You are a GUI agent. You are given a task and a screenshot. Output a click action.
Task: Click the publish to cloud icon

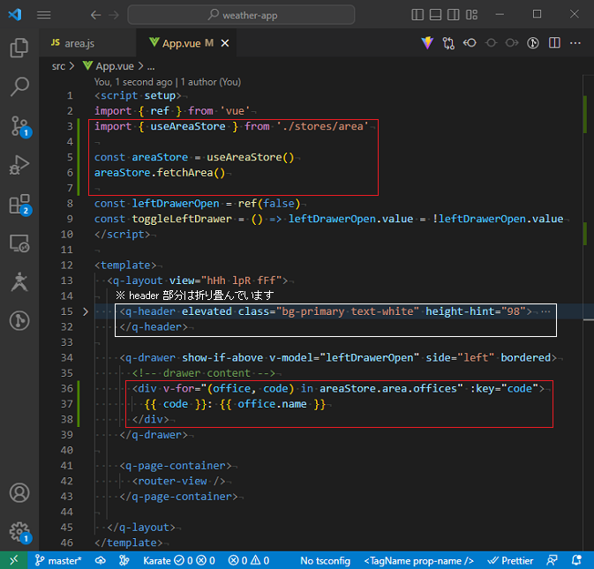point(101,560)
